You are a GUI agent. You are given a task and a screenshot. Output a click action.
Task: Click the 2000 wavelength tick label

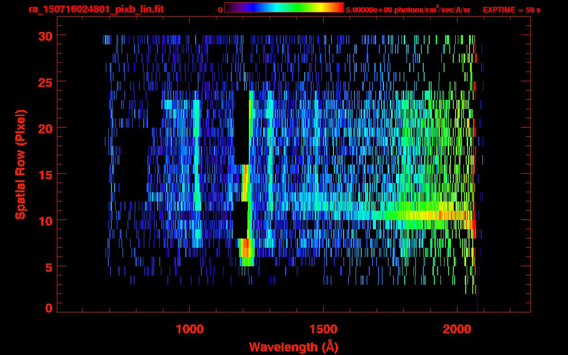pos(457,329)
